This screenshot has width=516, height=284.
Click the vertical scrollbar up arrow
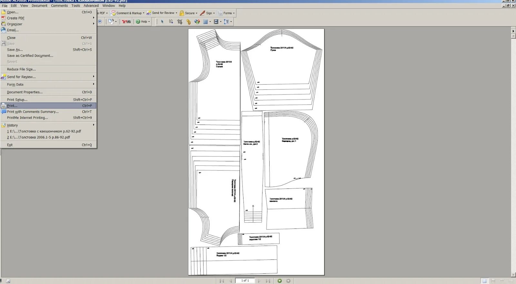click(513, 36)
